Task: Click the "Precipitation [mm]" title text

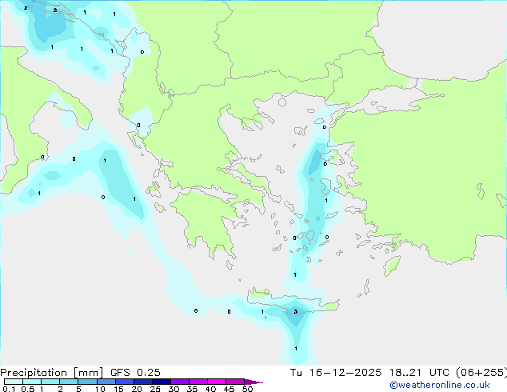Action: point(52,373)
